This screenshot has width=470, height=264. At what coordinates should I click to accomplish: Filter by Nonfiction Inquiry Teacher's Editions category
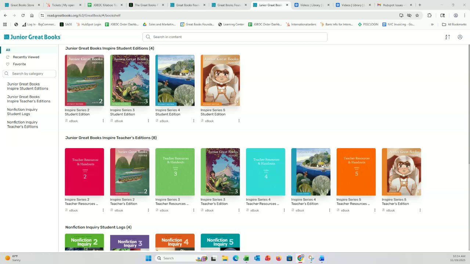click(22, 125)
